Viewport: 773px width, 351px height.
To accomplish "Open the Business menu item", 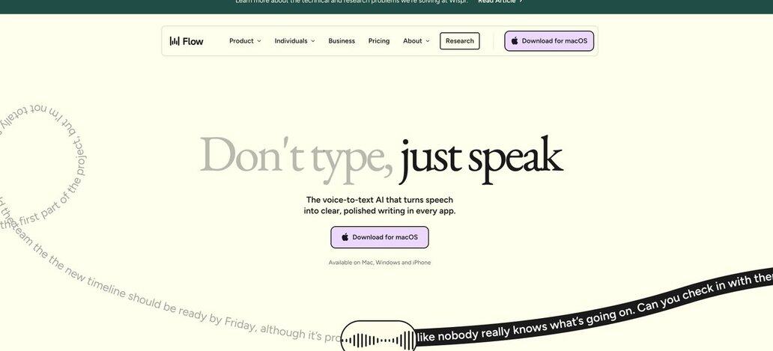I will click(342, 41).
